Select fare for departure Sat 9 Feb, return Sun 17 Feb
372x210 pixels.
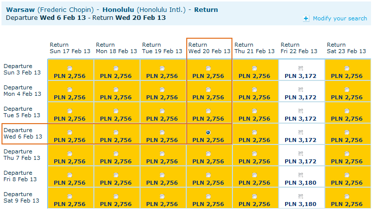click(70, 196)
